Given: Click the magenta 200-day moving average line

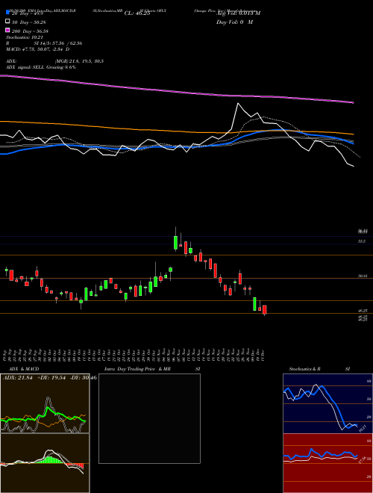Looking at the screenshot, I should pyautogui.click(x=176, y=91).
